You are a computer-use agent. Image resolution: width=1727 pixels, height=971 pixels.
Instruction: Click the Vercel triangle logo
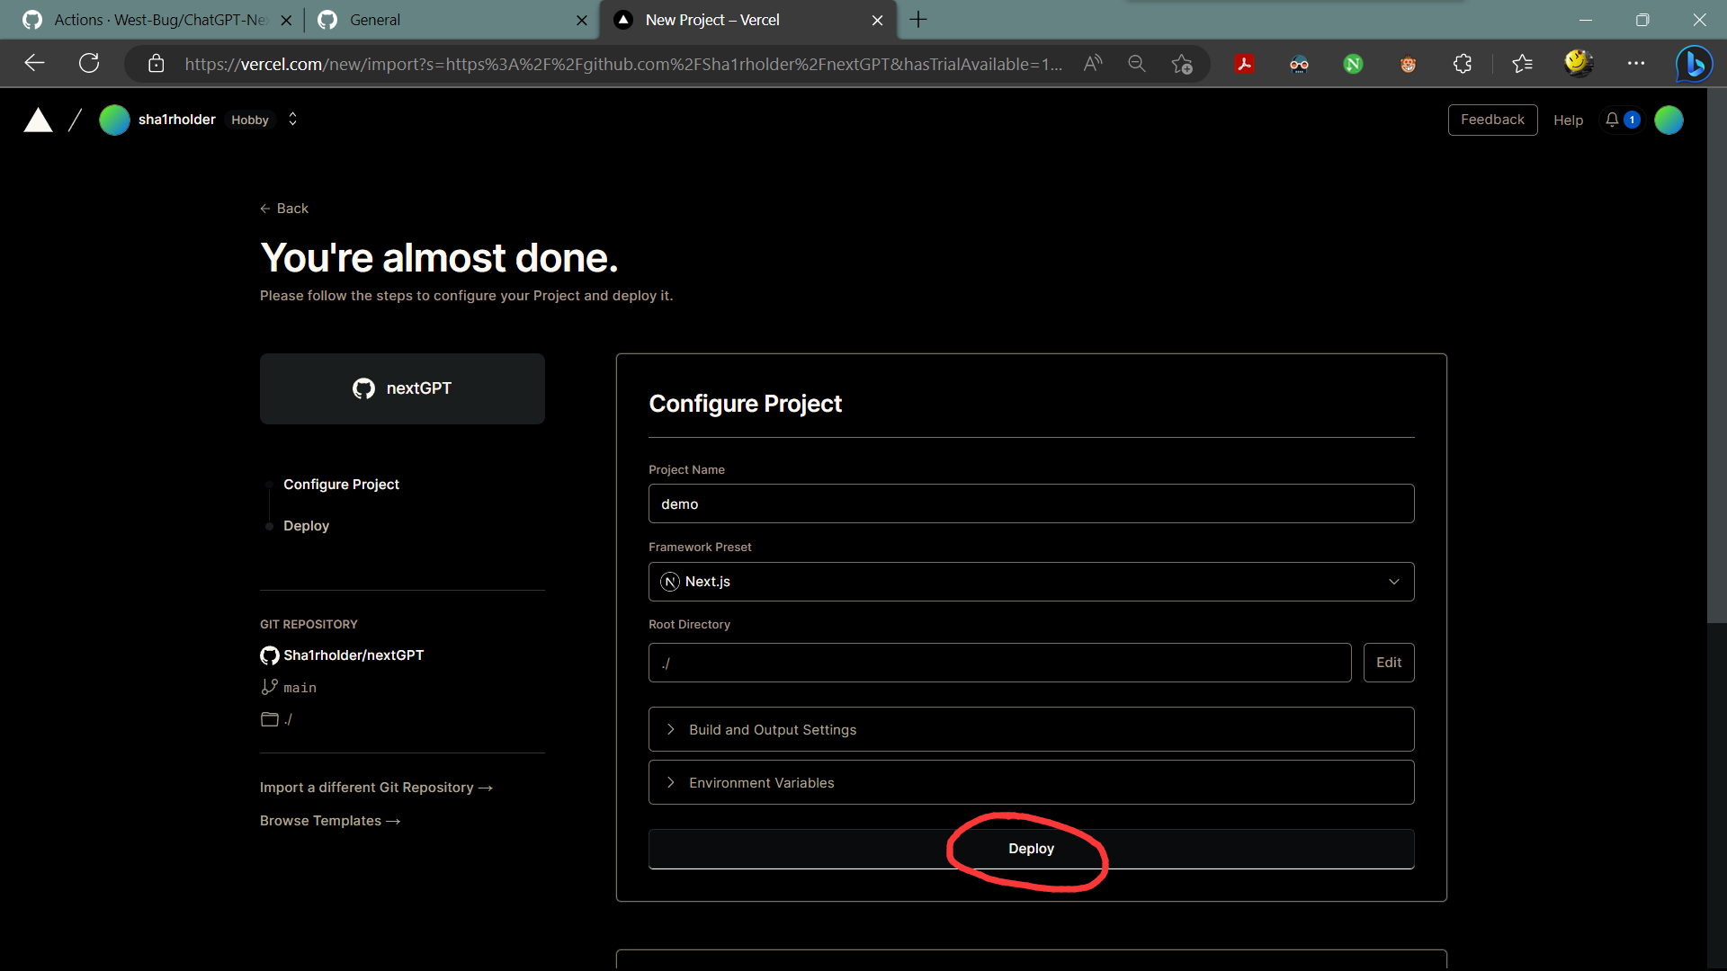click(x=38, y=120)
